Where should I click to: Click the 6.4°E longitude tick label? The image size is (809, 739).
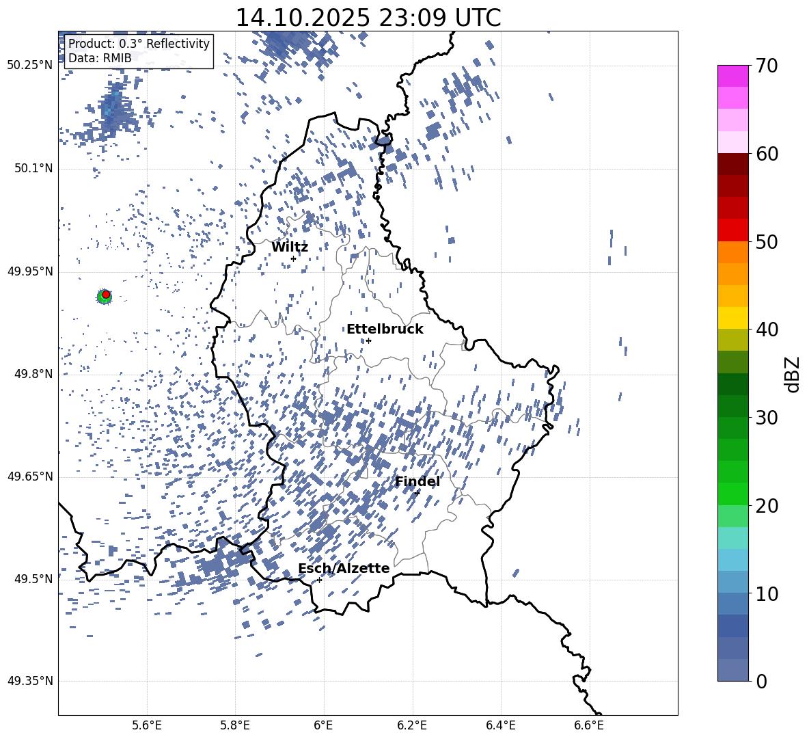500,725
